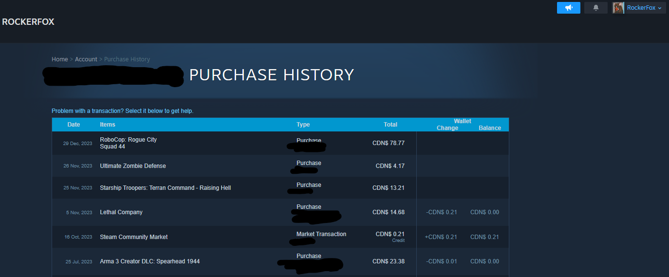Select the Type column header

pos(303,125)
